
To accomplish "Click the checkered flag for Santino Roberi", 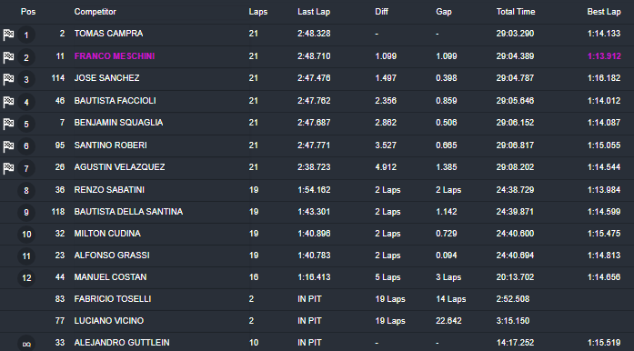I will [8, 146].
